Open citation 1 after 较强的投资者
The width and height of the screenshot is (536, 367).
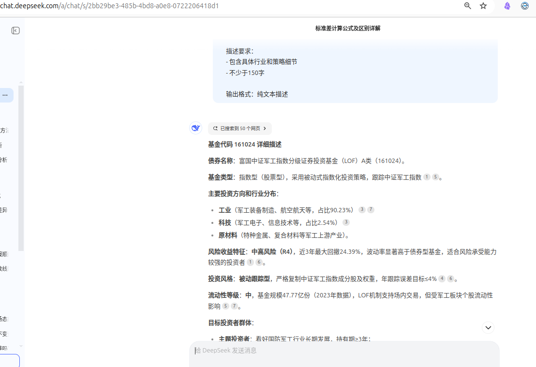click(250, 262)
